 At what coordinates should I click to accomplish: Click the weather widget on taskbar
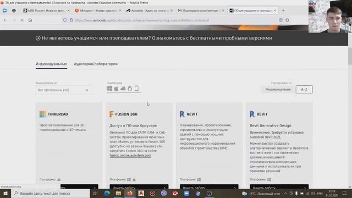pyautogui.click(x=261, y=193)
